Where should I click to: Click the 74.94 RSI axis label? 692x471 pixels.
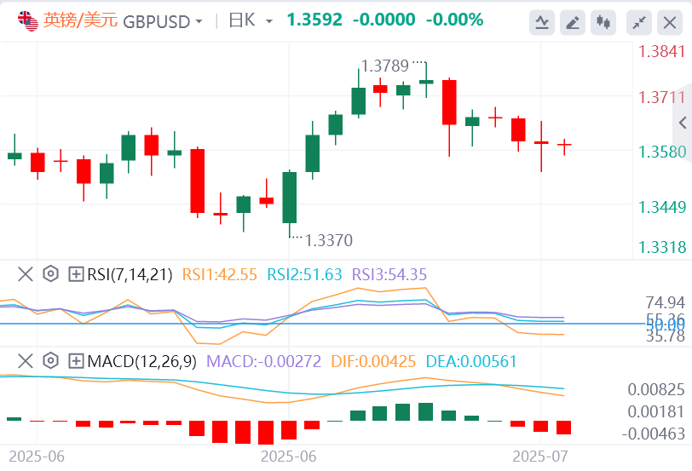pyautogui.click(x=666, y=302)
